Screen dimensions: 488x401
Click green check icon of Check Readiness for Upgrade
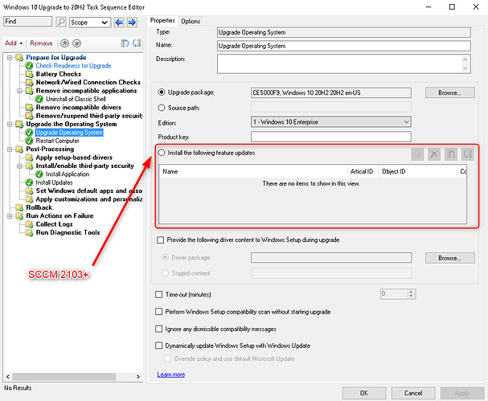click(x=29, y=66)
